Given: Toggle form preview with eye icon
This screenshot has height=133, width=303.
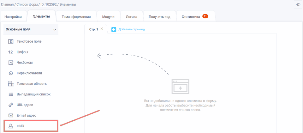Looking at the screenshot, I should [x=298, y=4].
